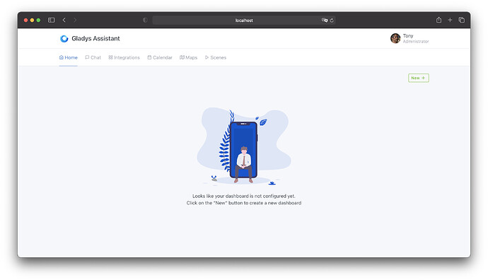The height and width of the screenshot is (280, 488).
Task: Click the Gladys Assistant logo icon
Action: [x=64, y=39]
